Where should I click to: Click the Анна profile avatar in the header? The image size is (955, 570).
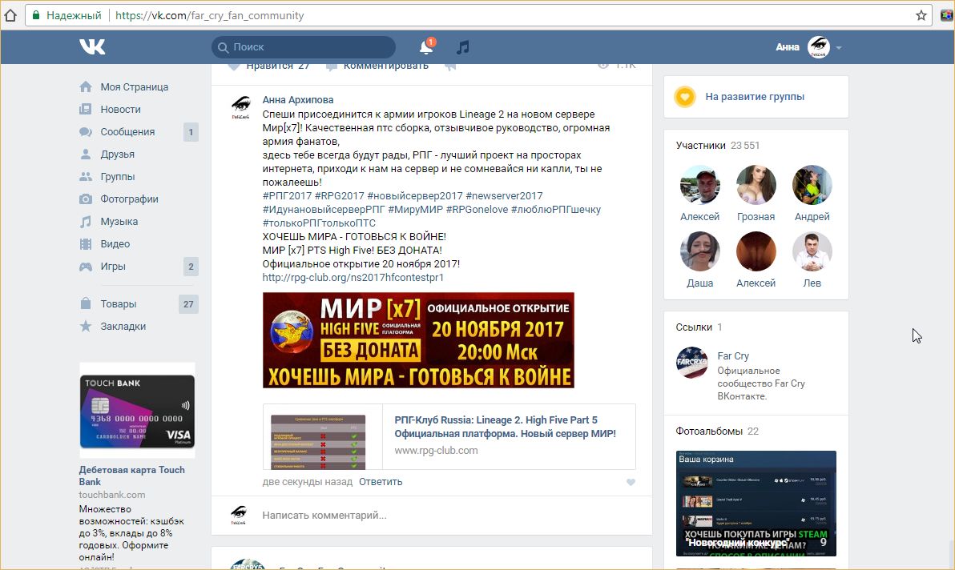click(x=819, y=47)
